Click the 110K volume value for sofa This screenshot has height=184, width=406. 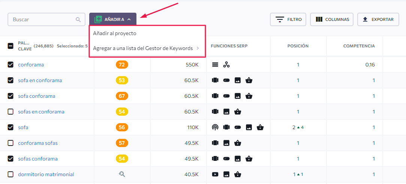(x=193, y=127)
